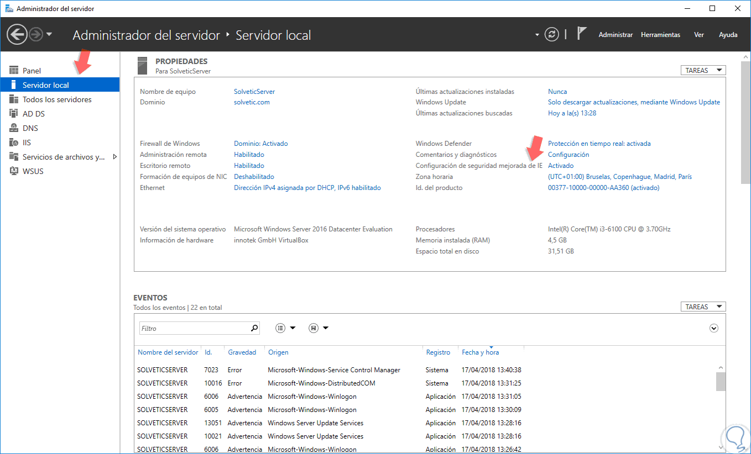Image resolution: width=751 pixels, height=454 pixels.
Task: Click the AD DS role icon
Action: click(14, 114)
